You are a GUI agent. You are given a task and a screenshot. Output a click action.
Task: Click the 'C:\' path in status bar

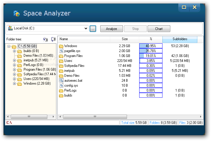(9, 123)
